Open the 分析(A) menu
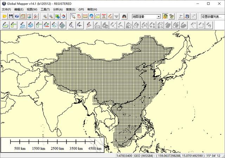 click(58, 10)
